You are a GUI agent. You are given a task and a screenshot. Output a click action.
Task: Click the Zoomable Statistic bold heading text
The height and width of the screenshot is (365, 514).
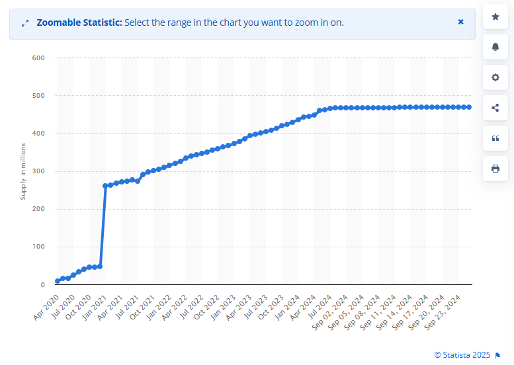(79, 22)
